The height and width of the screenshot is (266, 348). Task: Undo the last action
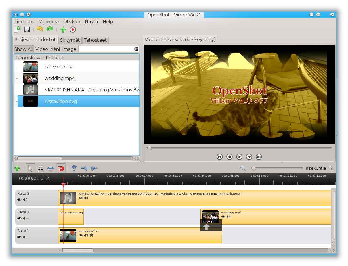tap(40, 29)
